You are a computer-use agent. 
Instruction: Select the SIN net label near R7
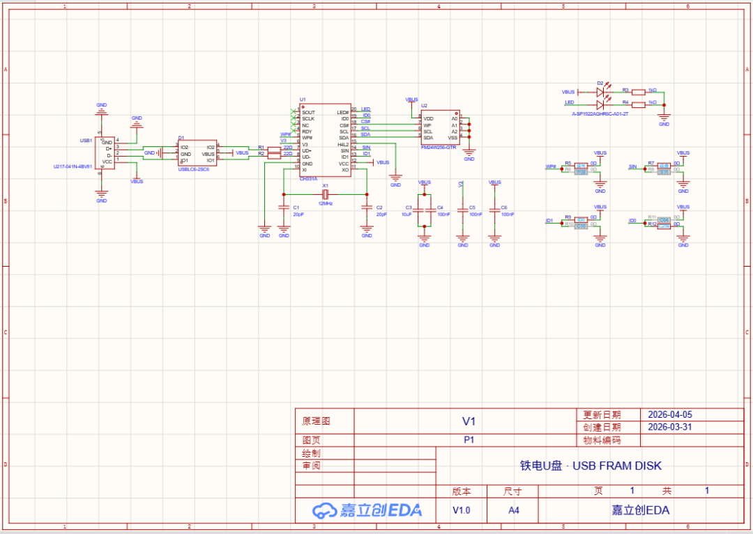click(x=632, y=167)
